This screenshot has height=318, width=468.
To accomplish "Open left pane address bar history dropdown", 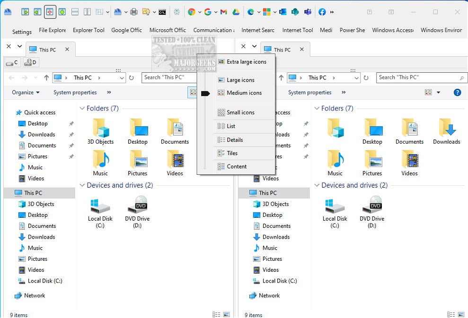I will tap(122, 78).
